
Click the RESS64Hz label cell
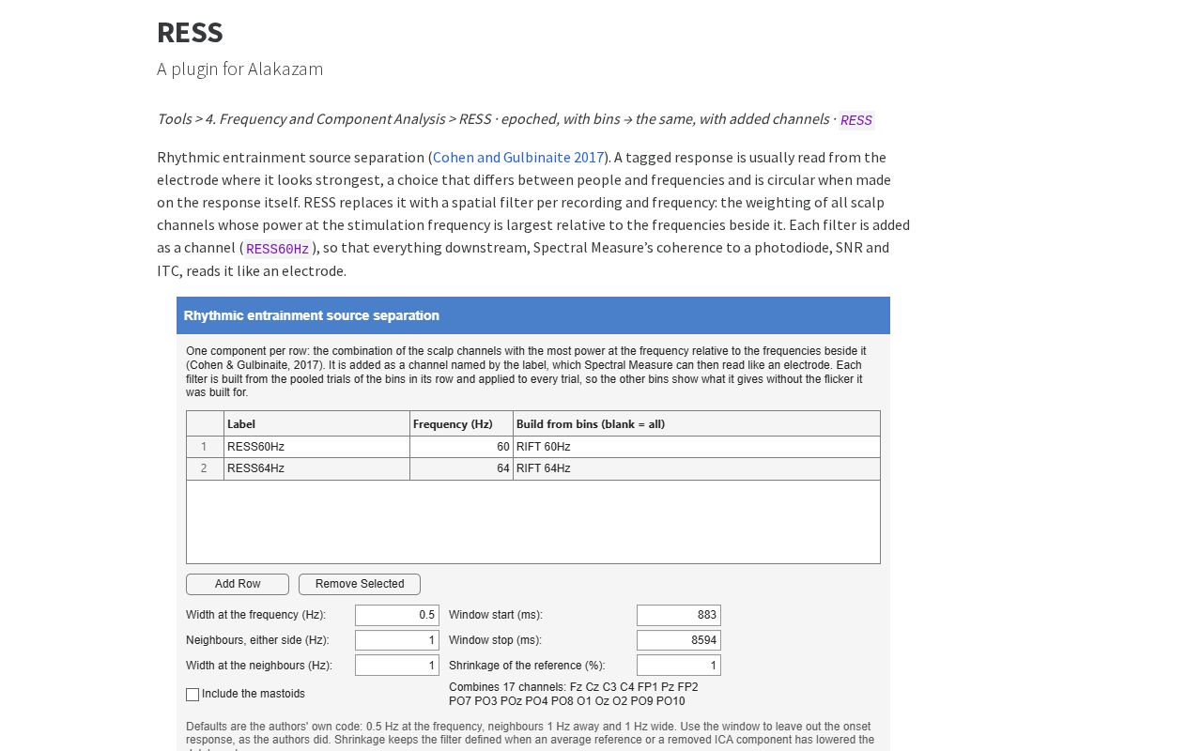pos(316,468)
